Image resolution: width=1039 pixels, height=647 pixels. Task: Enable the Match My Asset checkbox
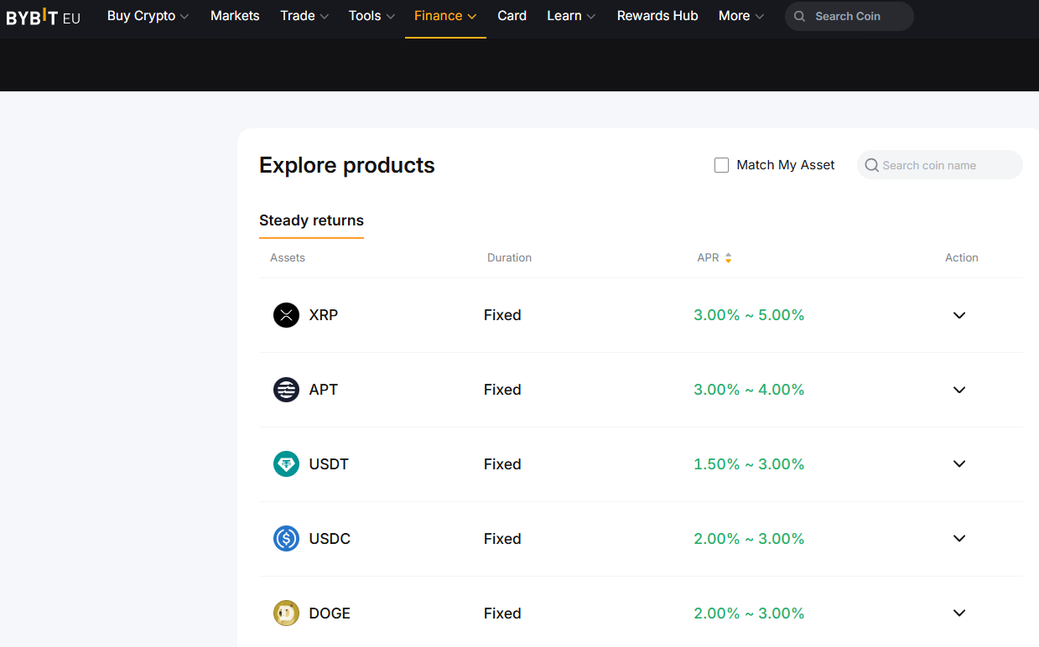tap(721, 165)
